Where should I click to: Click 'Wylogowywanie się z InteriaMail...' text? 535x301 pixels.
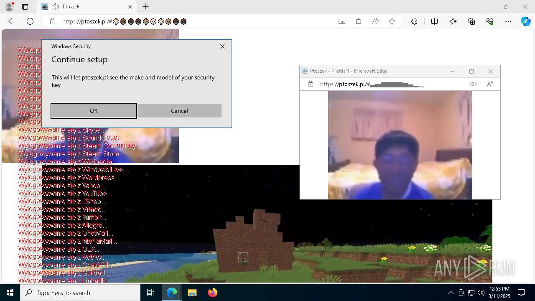coord(68,241)
